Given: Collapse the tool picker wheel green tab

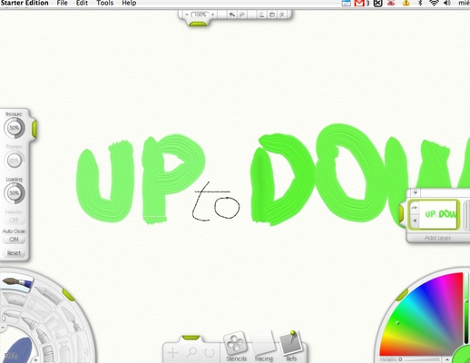Looking at the screenshot, I should pos(68,295).
